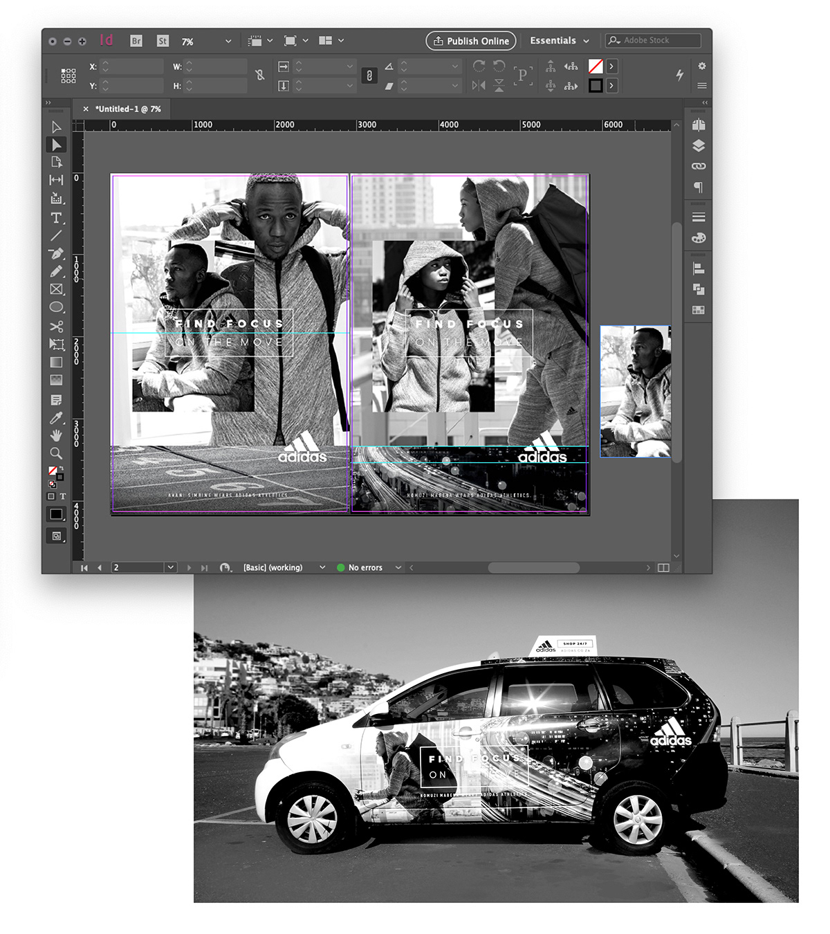Change the reference point locator
The width and height of the screenshot is (830, 934).
[68, 75]
